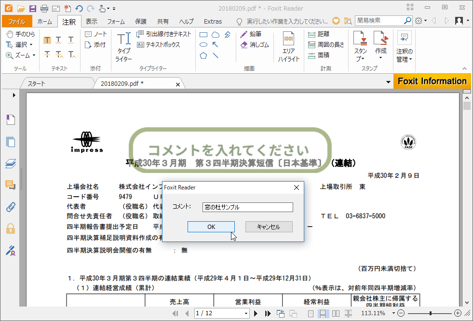The width and height of the screenshot is (473, 321).
Task: Confirm the comment dialog with OK
Action: pyautogui.click(x=211, y=227)
